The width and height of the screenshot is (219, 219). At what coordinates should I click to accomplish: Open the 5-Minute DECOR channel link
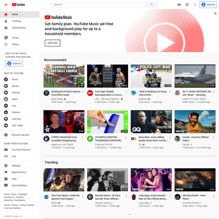coord(104,145)
